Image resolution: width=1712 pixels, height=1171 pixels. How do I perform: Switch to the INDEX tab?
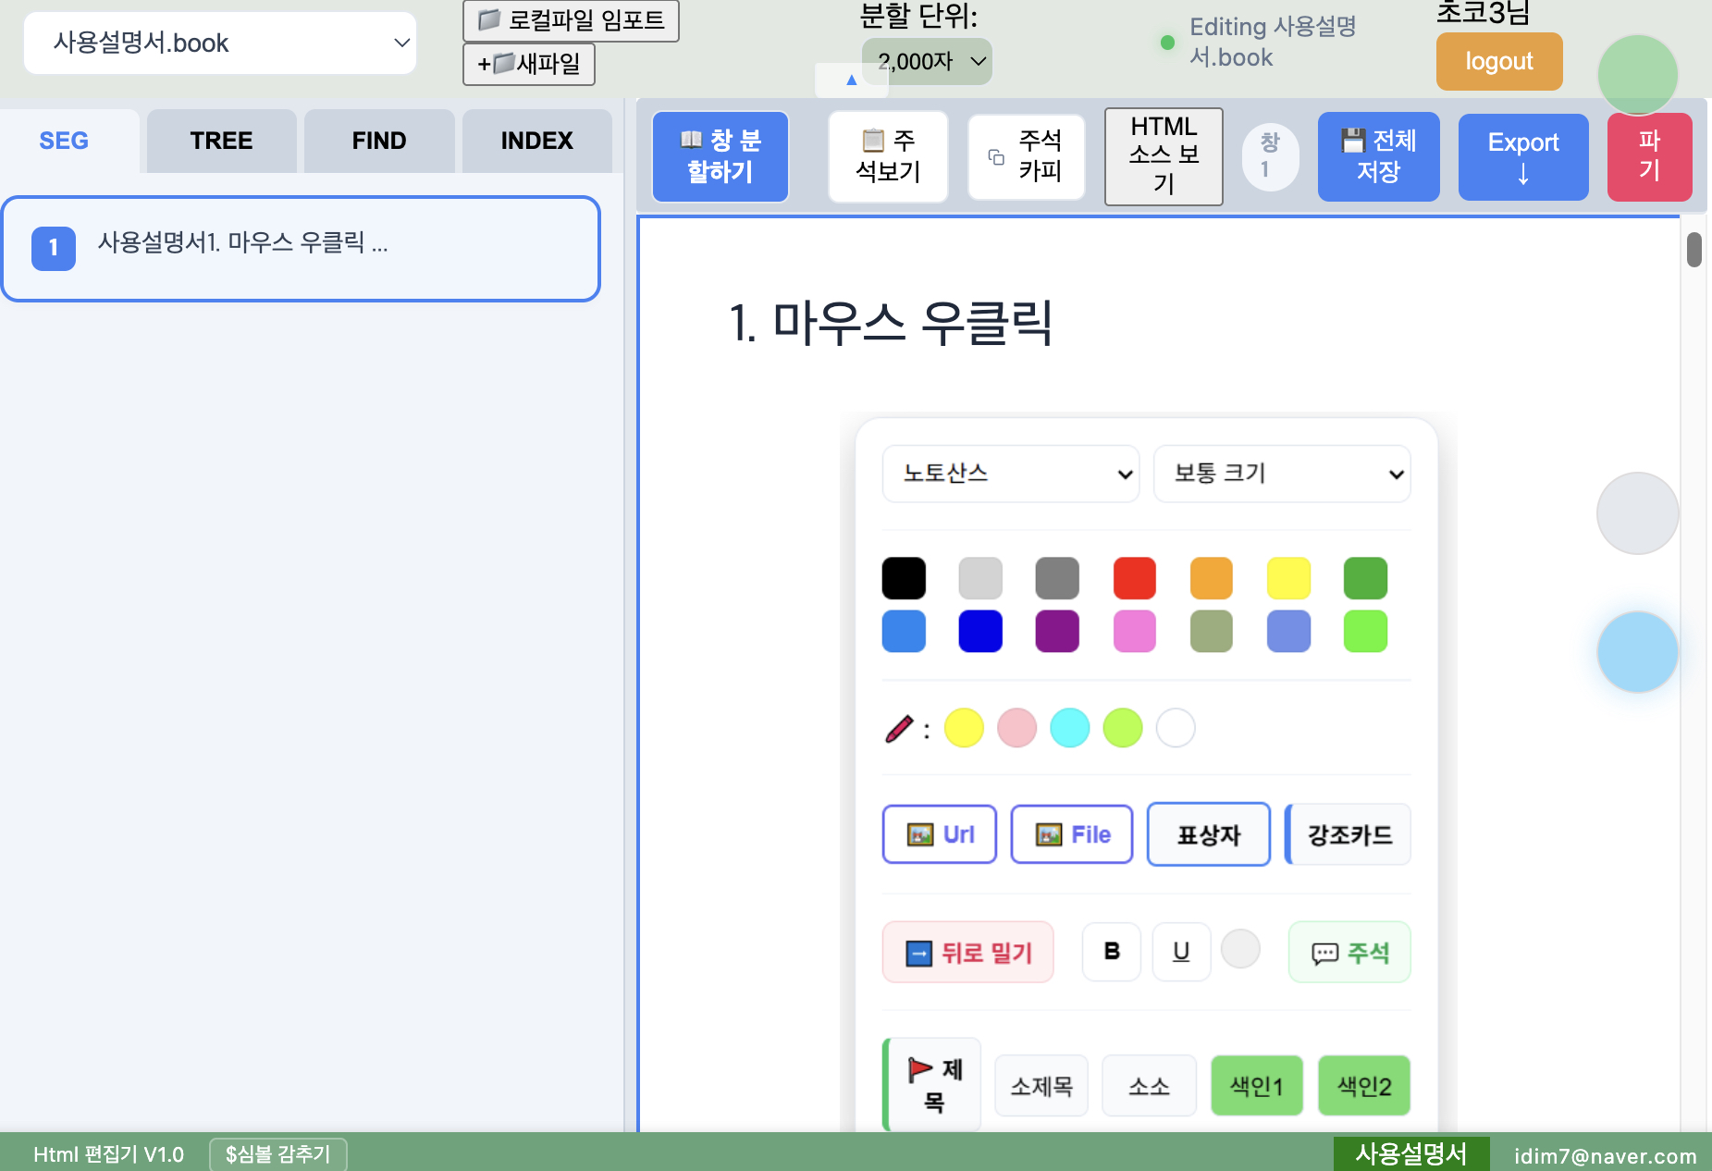[x=536, y=141]
